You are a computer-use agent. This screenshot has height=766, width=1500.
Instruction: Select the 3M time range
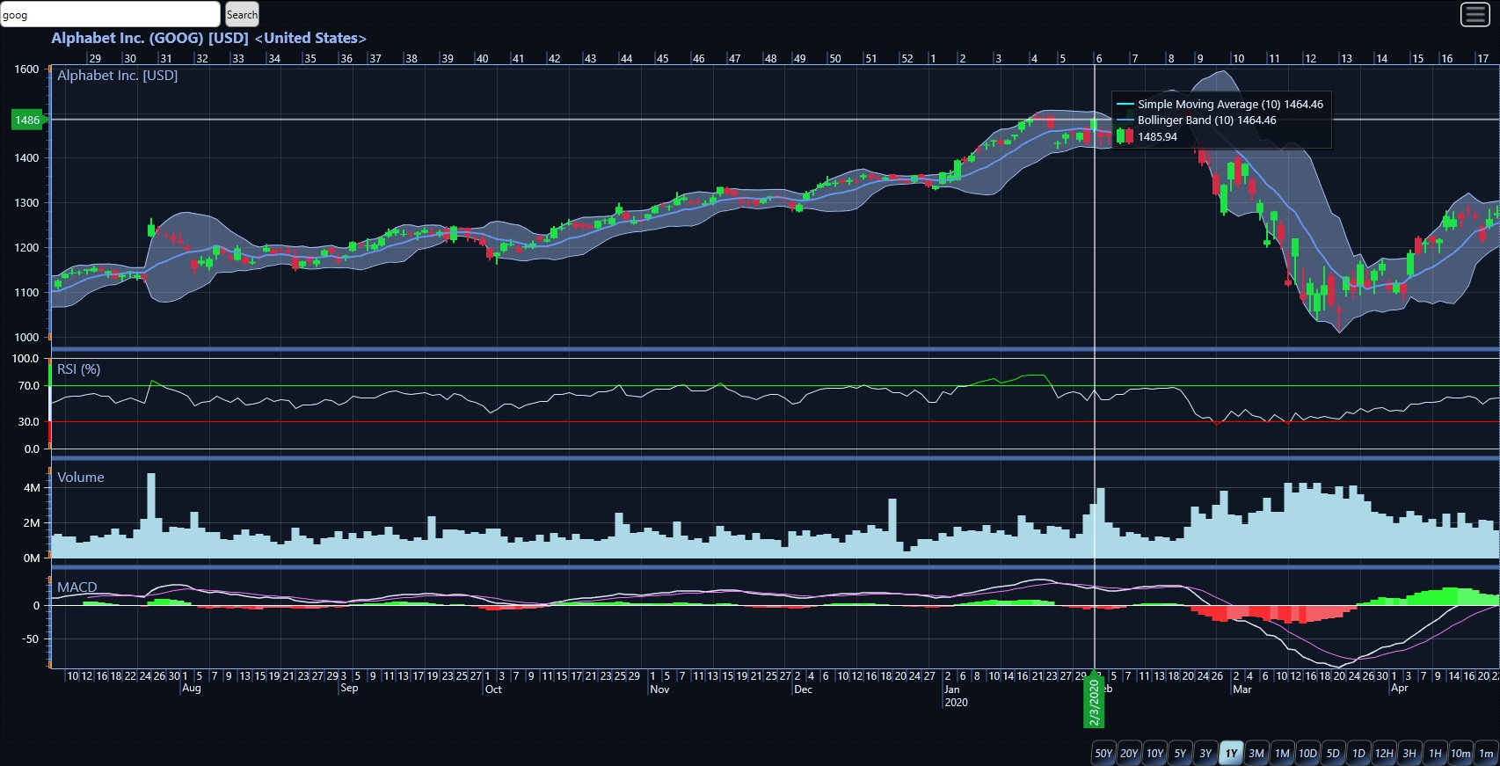pyautogui.click(x=1256, y=753)
